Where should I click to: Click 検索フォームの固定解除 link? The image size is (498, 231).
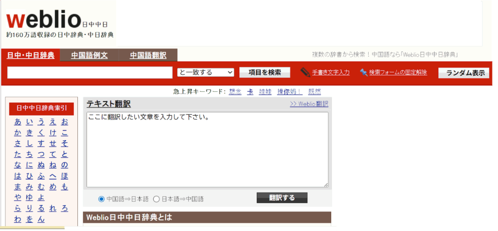click(398, 73)
